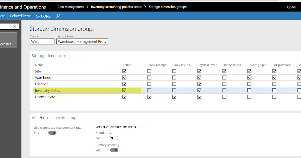Collapse Warehouse specific setup section header
The width and height of the screenshot is (301, 158).
coord(54,118)
